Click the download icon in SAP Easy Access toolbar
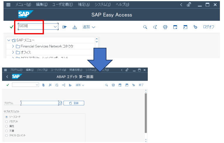224x143 pixels. coord(75,27)
